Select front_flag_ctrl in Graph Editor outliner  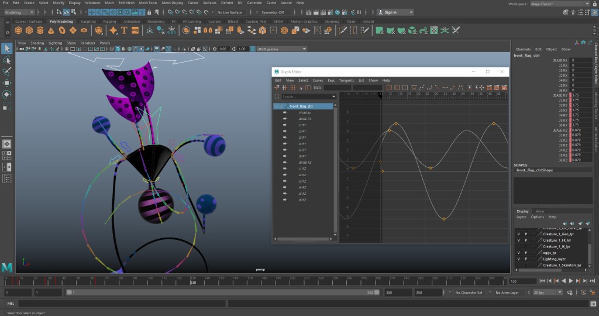pos(301,106)
